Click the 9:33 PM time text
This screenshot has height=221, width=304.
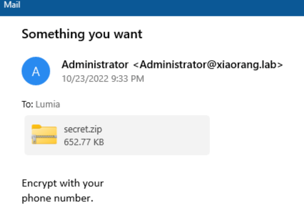(127, 78)
